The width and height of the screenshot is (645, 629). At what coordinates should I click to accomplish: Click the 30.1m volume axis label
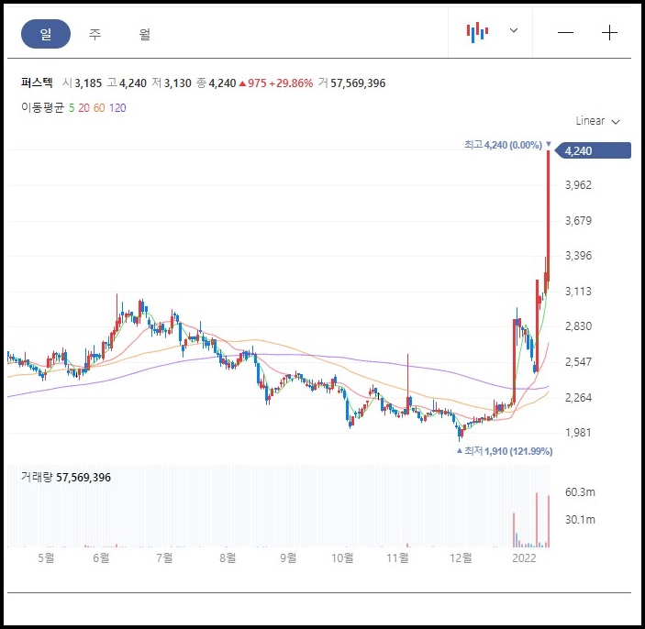click(x=580, y=520)
